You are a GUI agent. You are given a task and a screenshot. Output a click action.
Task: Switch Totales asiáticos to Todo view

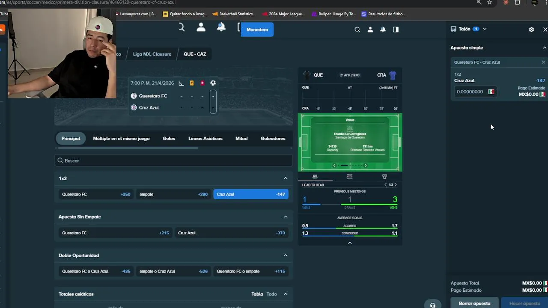pyautogui.click(x=271, y=294)
